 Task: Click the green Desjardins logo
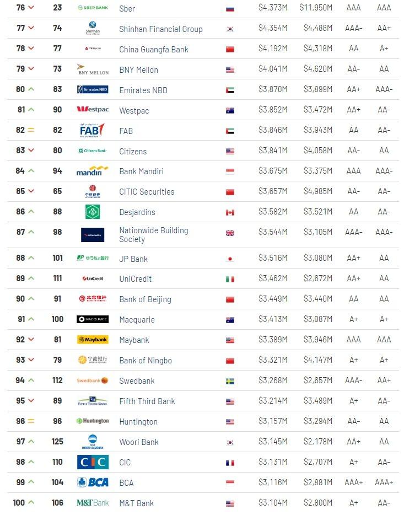pyautogui.click(x=93, y=212)
